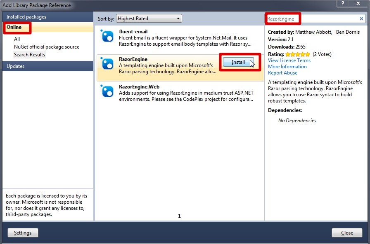Screen dimensions: 370x244
Task: Open View License Terms link
Action: pos(289,60)
